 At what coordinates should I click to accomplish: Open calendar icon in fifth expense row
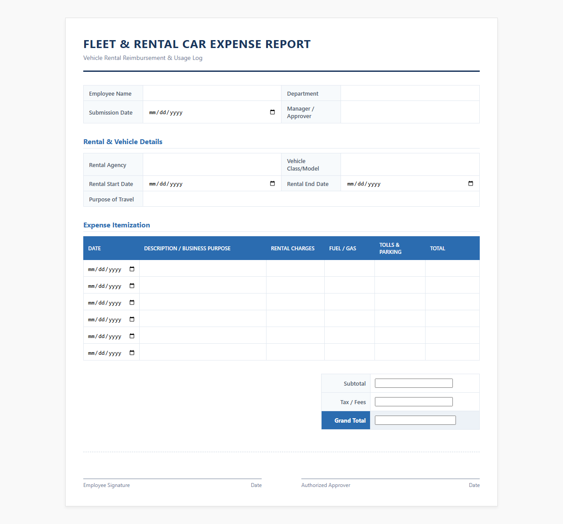click(132, 336)
